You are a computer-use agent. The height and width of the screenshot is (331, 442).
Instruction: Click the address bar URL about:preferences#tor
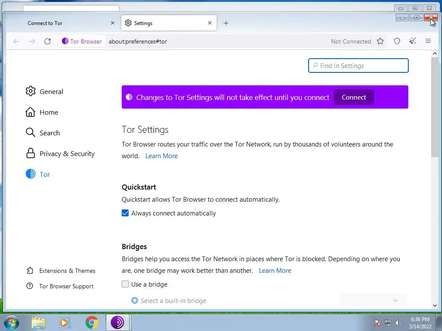pyautogui.click(x=138, y=41)
